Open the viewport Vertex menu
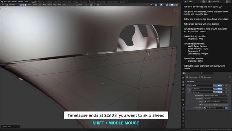 [x=50, y=5]
